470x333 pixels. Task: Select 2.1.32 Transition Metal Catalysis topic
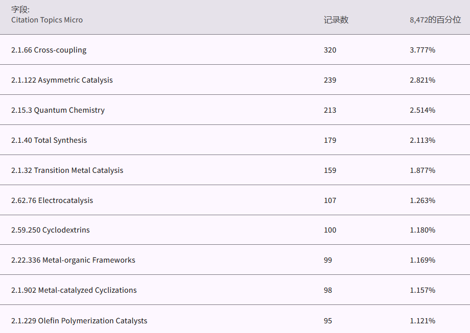point(67,170)
